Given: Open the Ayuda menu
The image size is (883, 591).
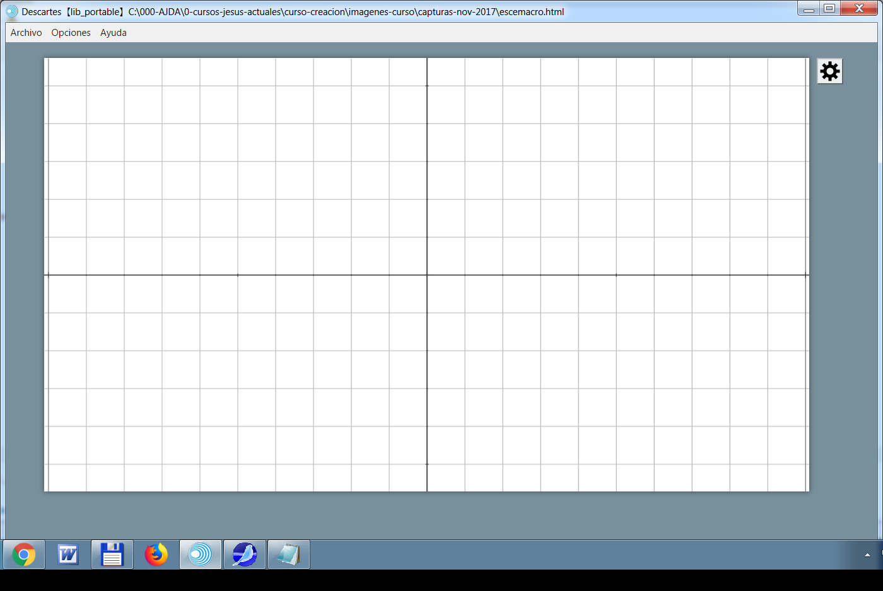Looking at the screenshot, I should click(114, 33).
